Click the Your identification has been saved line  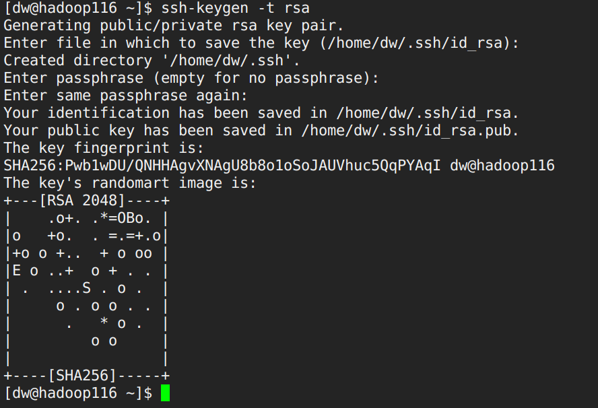261,113
